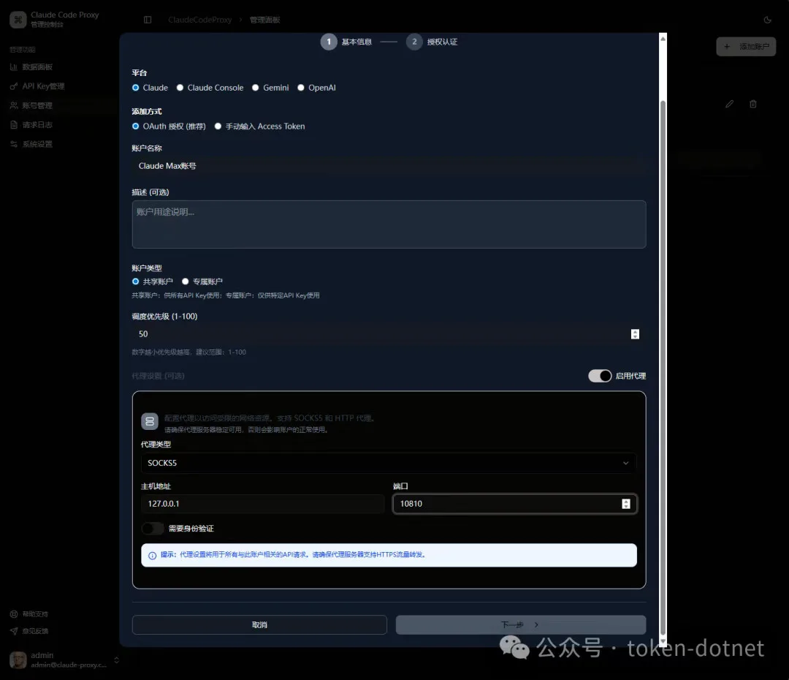This screenshot has height=680, width=789.
Task: Click the sidebar toggle icon in header
Action: (x=148, y=20)
